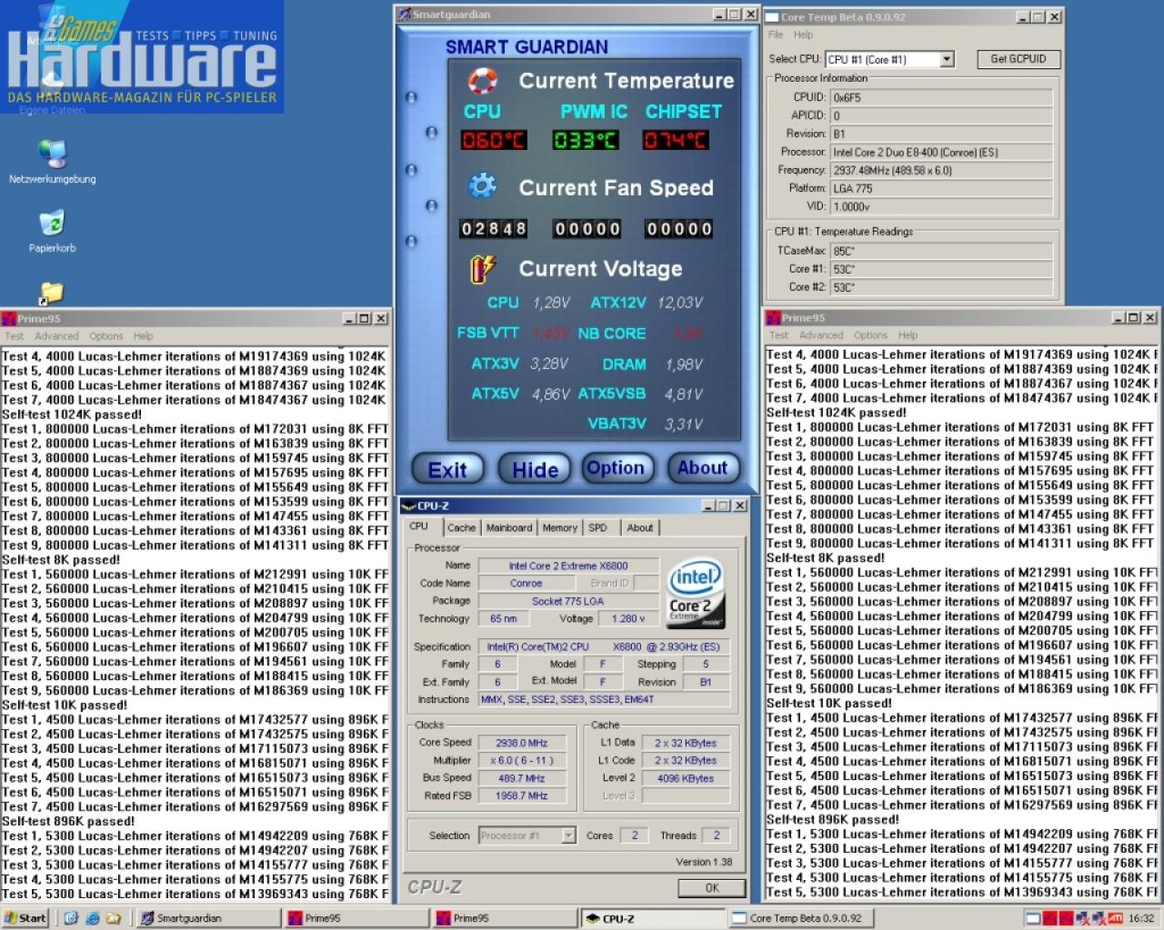Open Option in Smart Guardian
Image resolution: width=1164 pixels, height=930 pixels.
pos(616,468)
